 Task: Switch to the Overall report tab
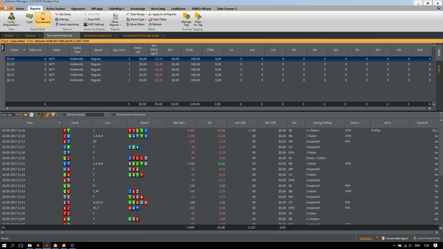9,35
